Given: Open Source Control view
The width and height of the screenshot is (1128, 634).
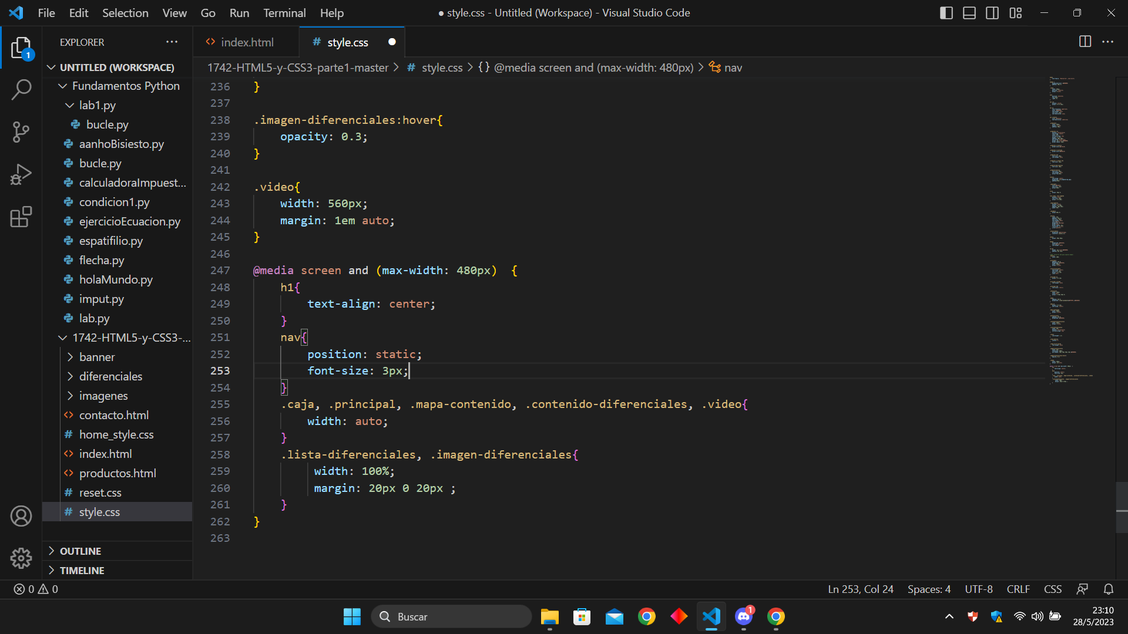Looking at the screenshot, I should (x=21, y=132).
